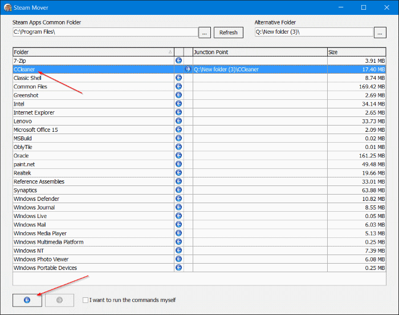This screenshot has width=399, height=315.
Task: Click the blue arrow icon beside Windows Mail
Action: pyautogui.click(x=178, y=224)
